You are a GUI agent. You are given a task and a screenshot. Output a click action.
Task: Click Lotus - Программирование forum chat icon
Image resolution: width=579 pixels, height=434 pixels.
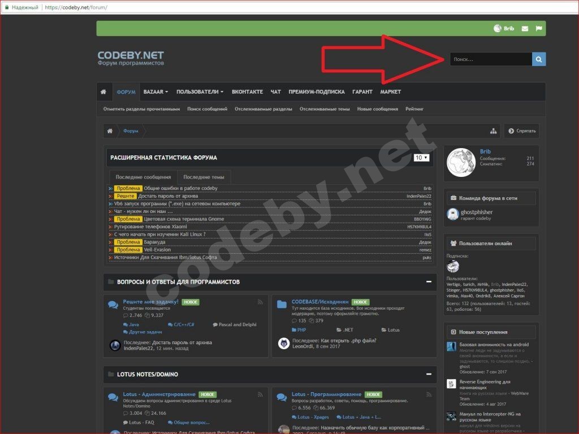(x=282, y=397)
